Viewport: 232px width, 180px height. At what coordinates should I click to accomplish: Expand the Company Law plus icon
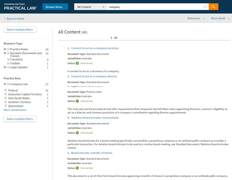5,84
